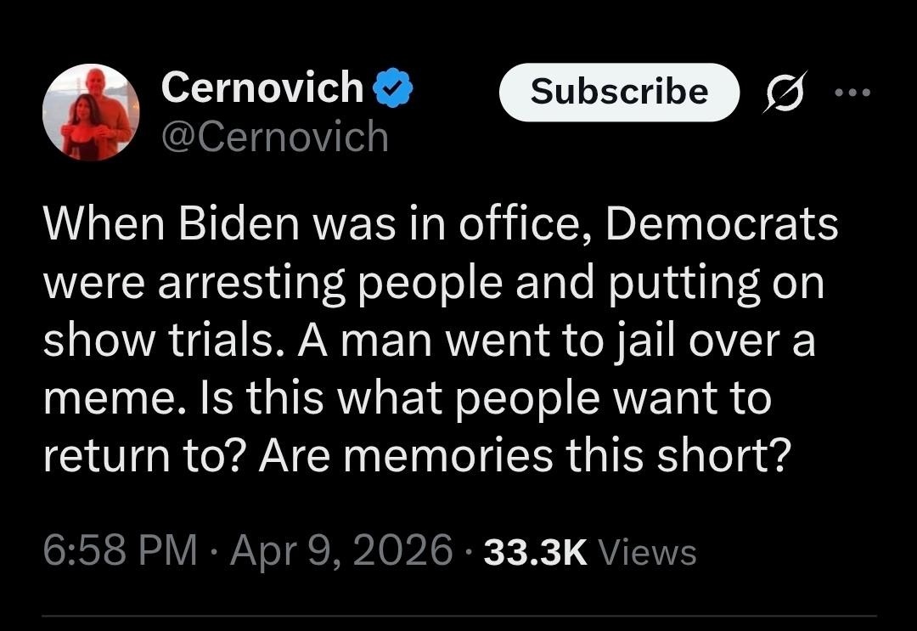Click the display name "Cernovich"

point(262,87)
